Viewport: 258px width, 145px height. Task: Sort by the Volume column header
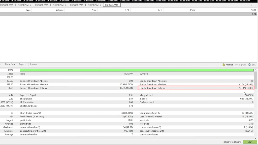[60, 10]
